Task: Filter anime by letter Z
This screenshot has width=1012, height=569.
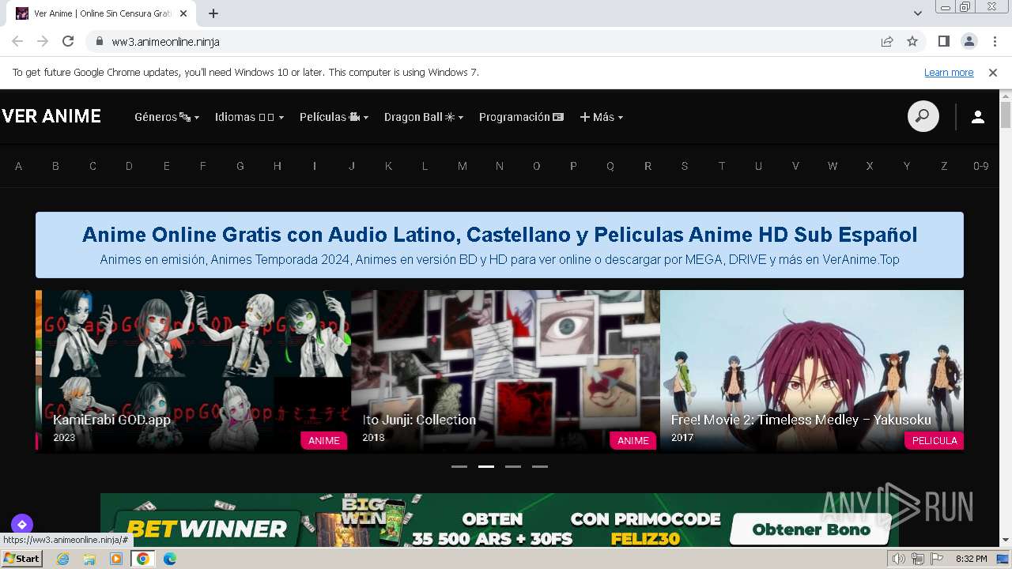Action: click(944, 166)
